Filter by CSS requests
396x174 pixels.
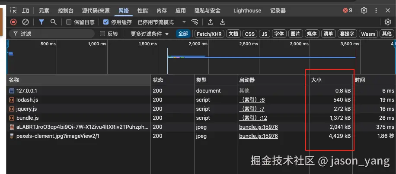[x=250, y=34]
